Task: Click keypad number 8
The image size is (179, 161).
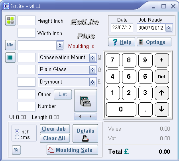Action: (x=129, y=60)
